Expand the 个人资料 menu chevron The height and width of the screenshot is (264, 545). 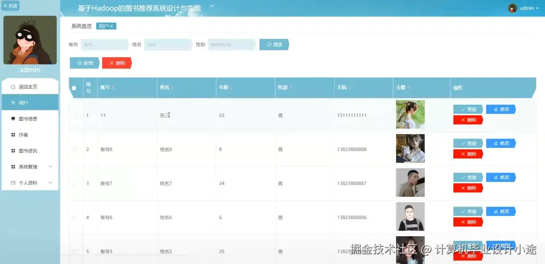[x=50, y=182]
